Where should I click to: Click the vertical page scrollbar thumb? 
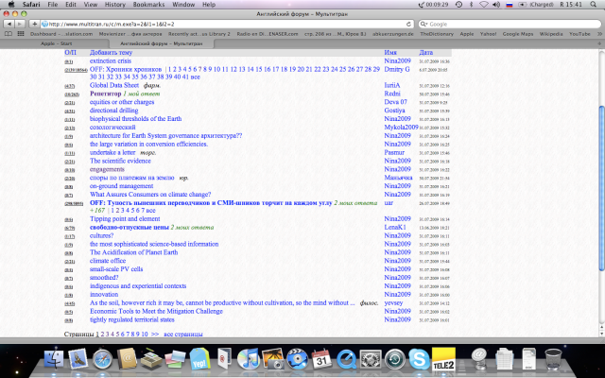pos(601,188)
